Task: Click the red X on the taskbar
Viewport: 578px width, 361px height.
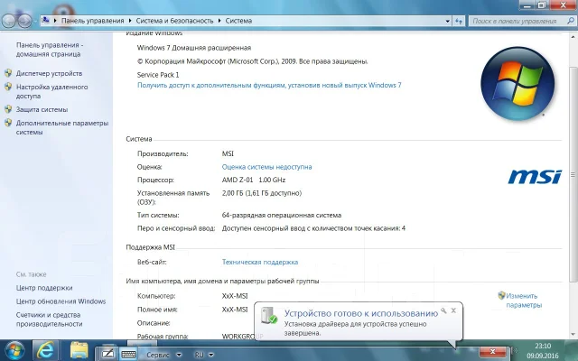Action: [x=492, y=351]
